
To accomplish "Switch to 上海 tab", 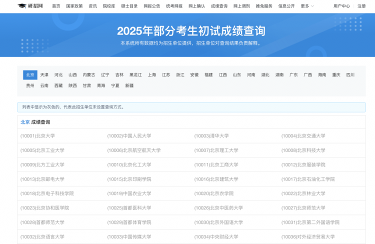I will (152, 75).
